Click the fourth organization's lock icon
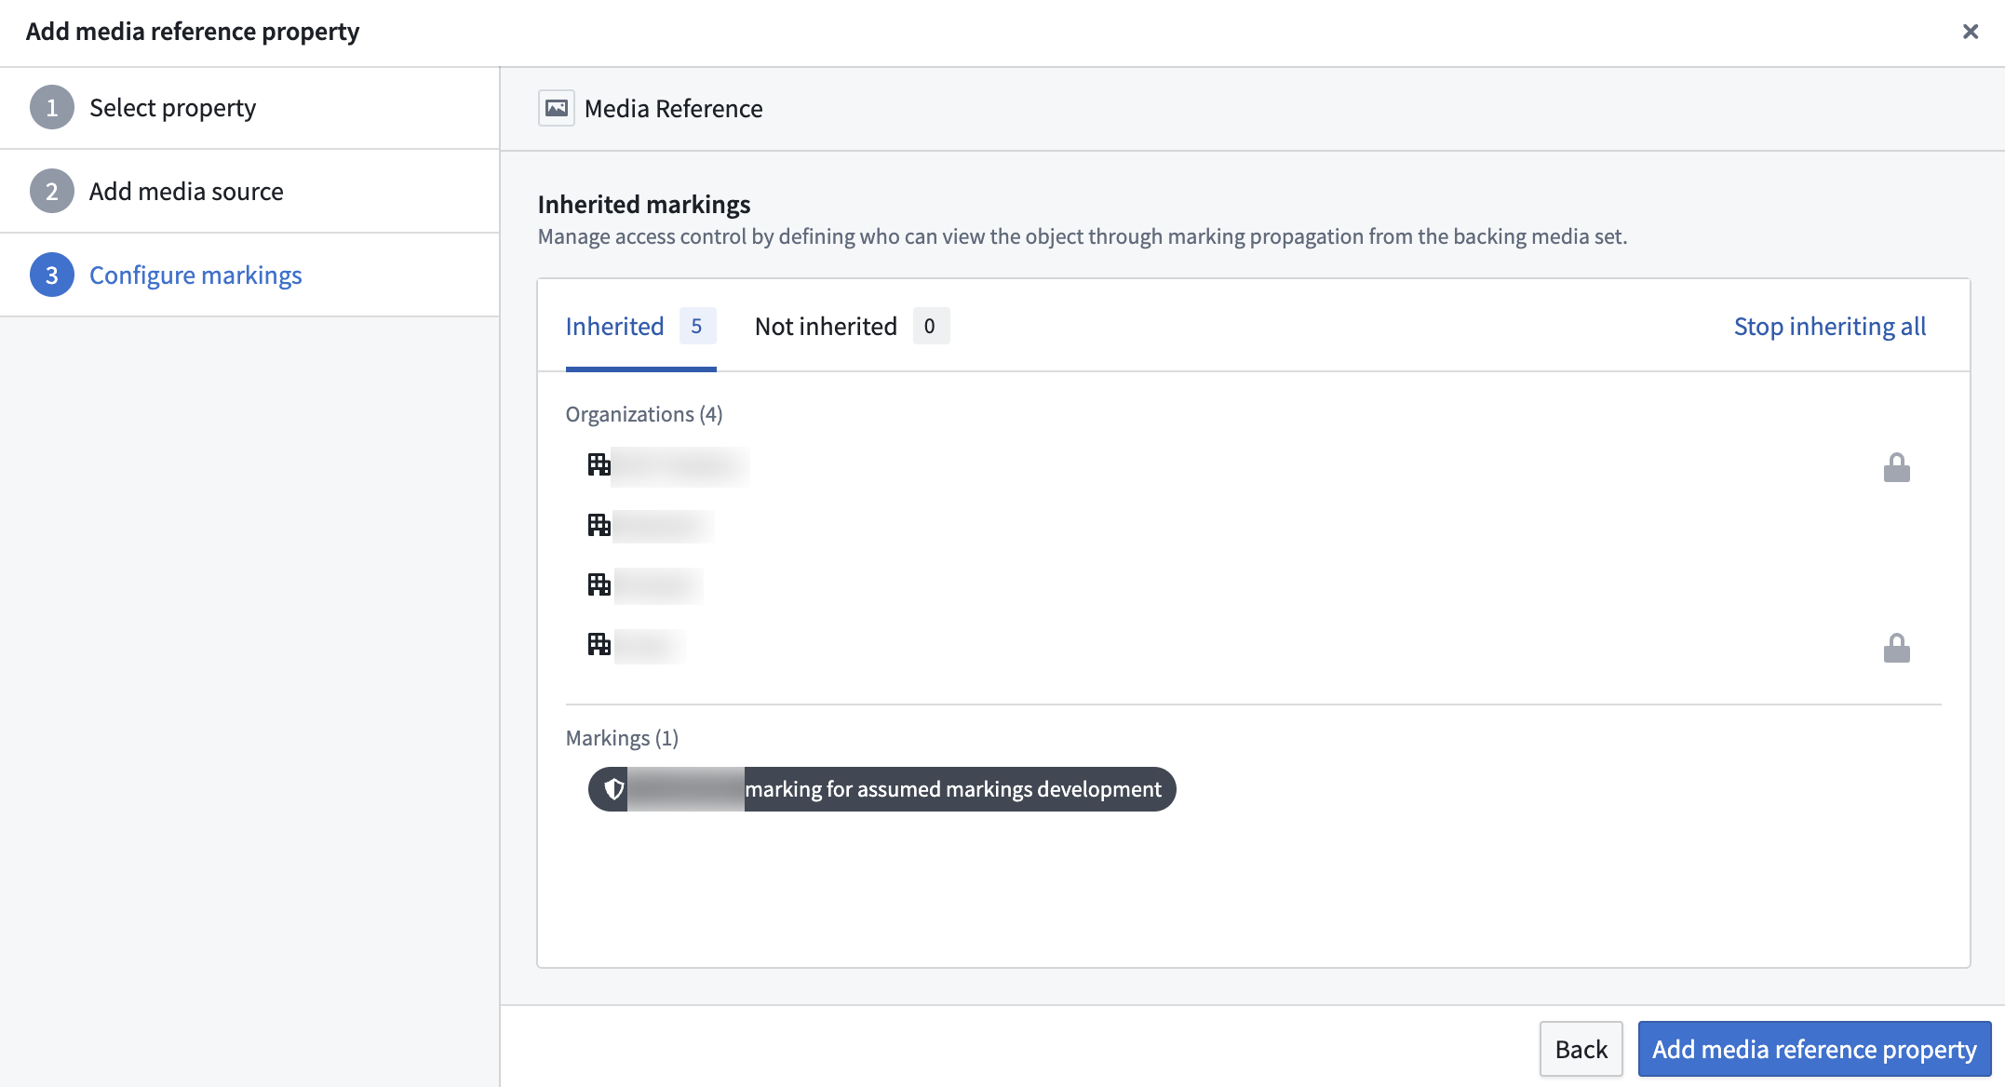Screen dimensions: 2005x1087 coord(1896,648)
